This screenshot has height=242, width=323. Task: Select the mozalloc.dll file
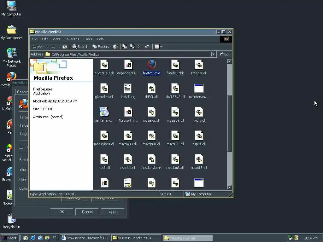[151, 115]
